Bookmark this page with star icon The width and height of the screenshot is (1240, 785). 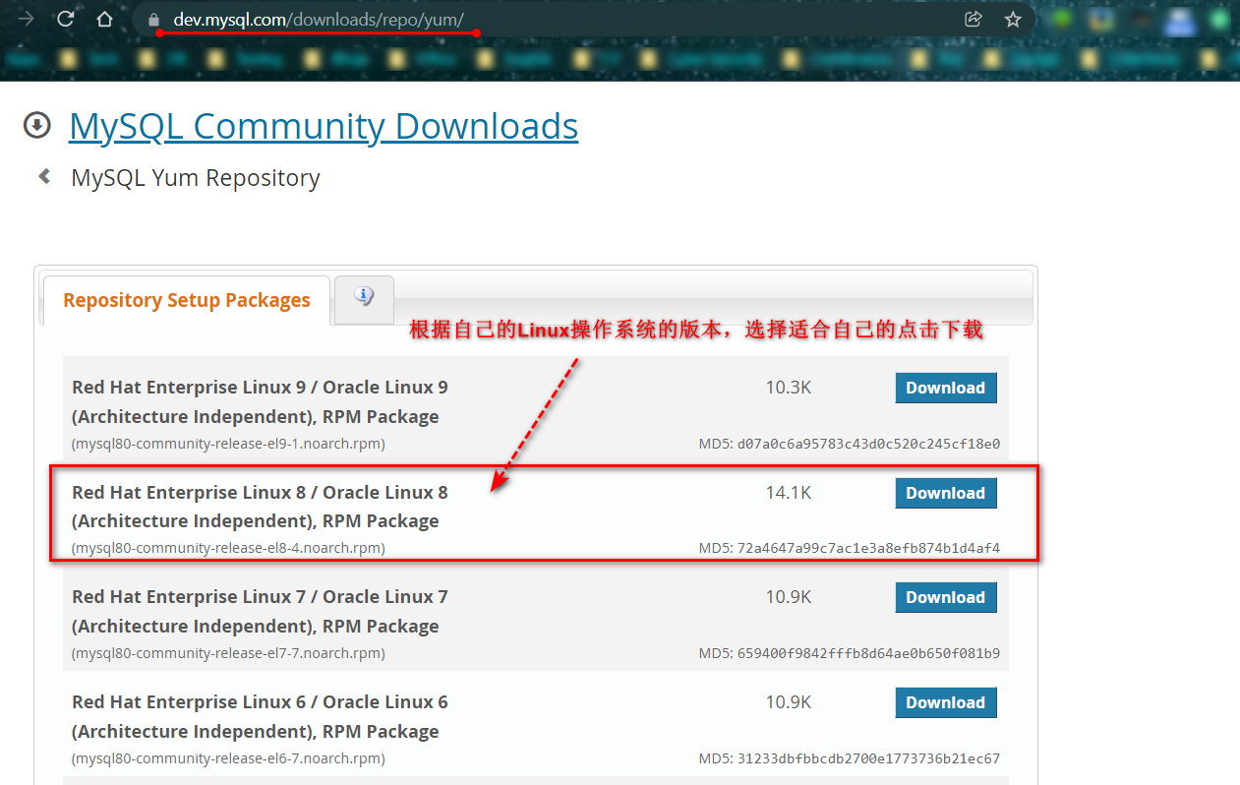(1013, 19)
